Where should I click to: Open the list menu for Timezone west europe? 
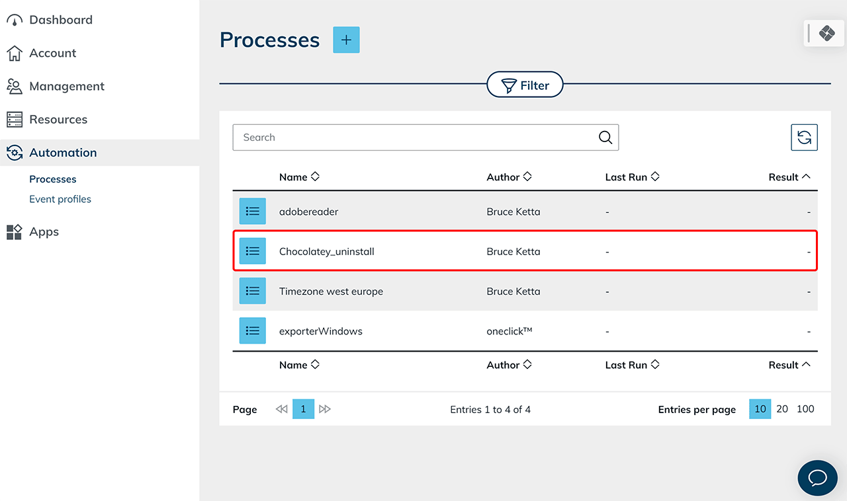[x=252, y=291]
